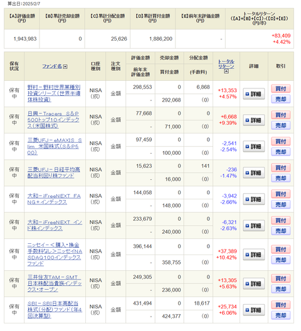Open 三井住友TAM SMT 日本株配当貴族 link
The width and height of the screenshot is (301, 331).
pyautogui.click(x=55, y=283)
